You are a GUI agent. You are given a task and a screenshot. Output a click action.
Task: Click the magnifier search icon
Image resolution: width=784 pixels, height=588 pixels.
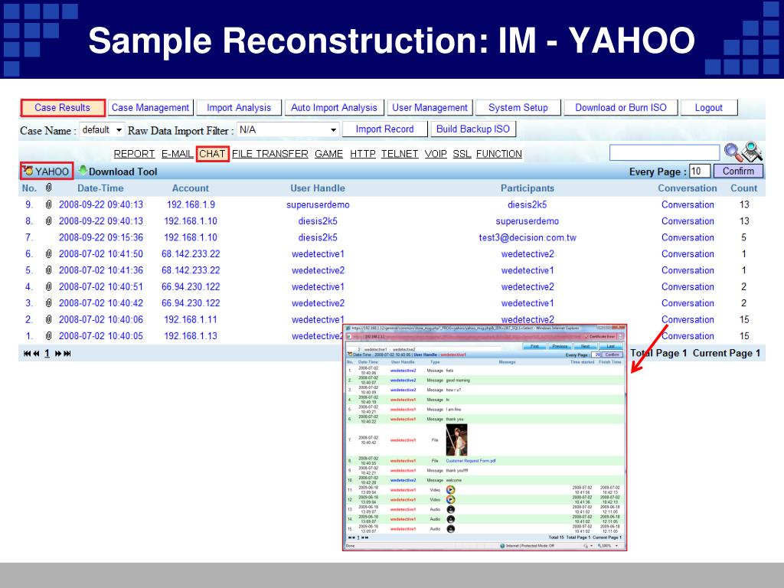pos(732,152)
